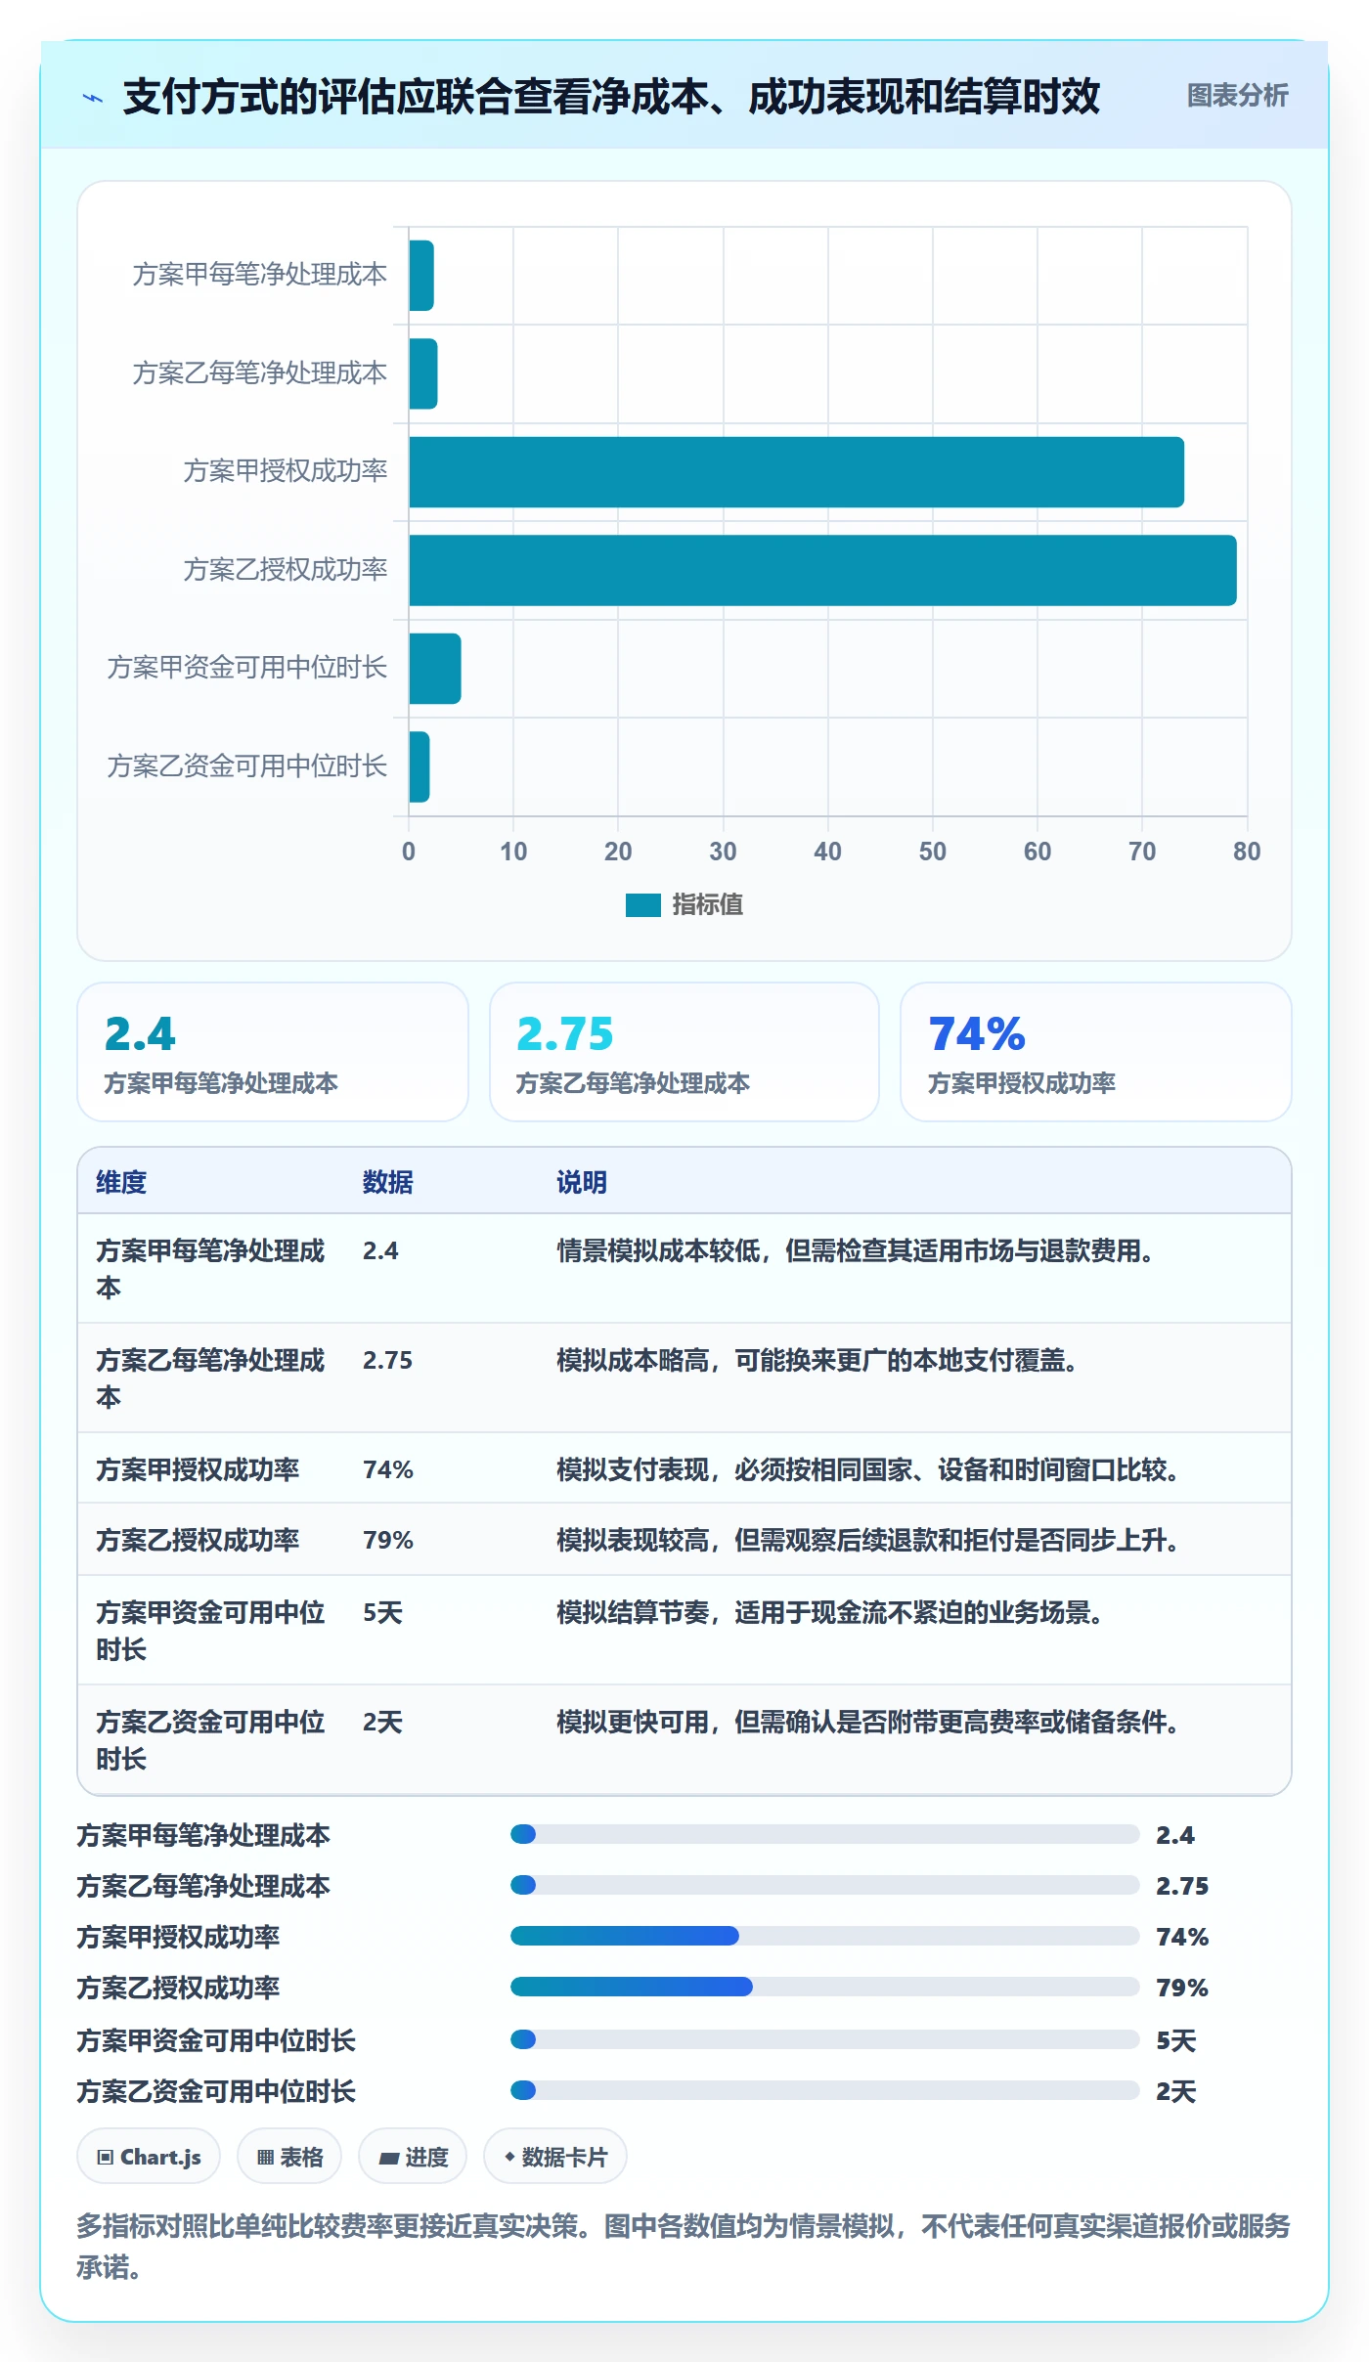Click the 数据 column header
Viewport: 1369px width, 2362px height.
click(x=388, y=1182)
